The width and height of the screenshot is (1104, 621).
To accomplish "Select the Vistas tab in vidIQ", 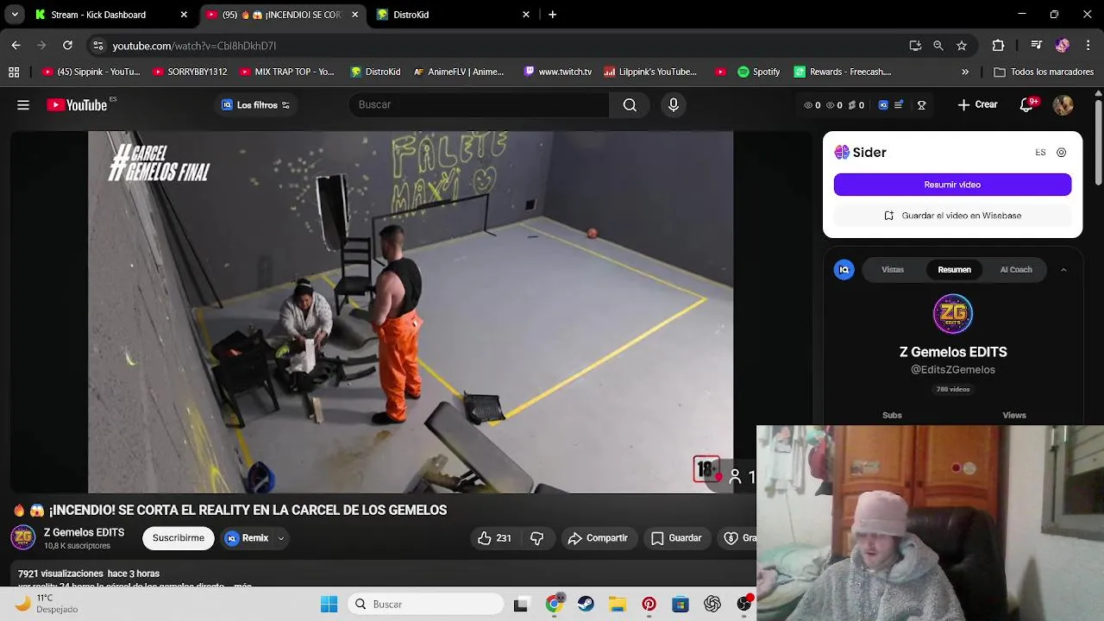I will (x=893, y=270).
